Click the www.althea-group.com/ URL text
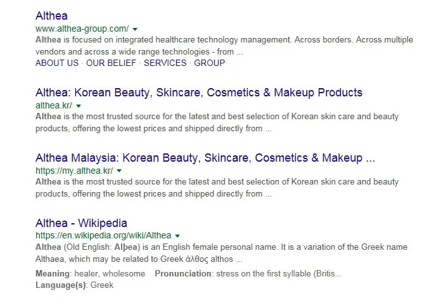 (x=82, y=29)
